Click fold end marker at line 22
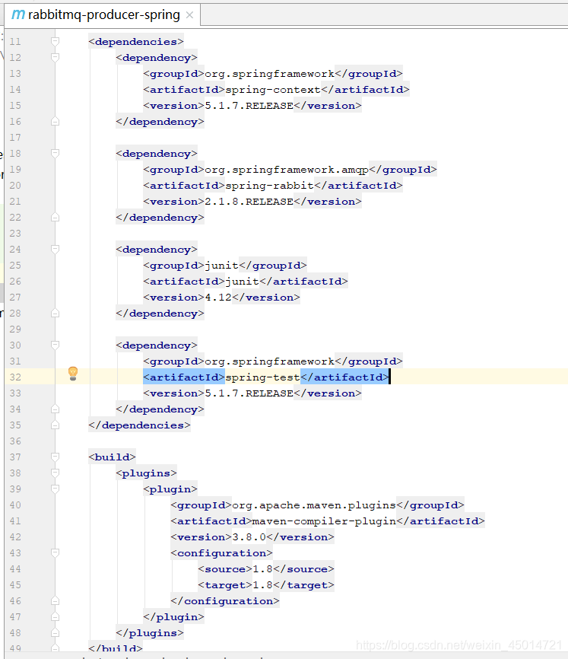 click(55, 218)
